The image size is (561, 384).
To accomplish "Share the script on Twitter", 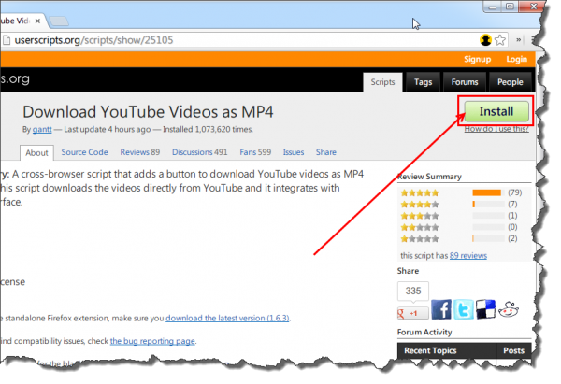I will (464, 309).
